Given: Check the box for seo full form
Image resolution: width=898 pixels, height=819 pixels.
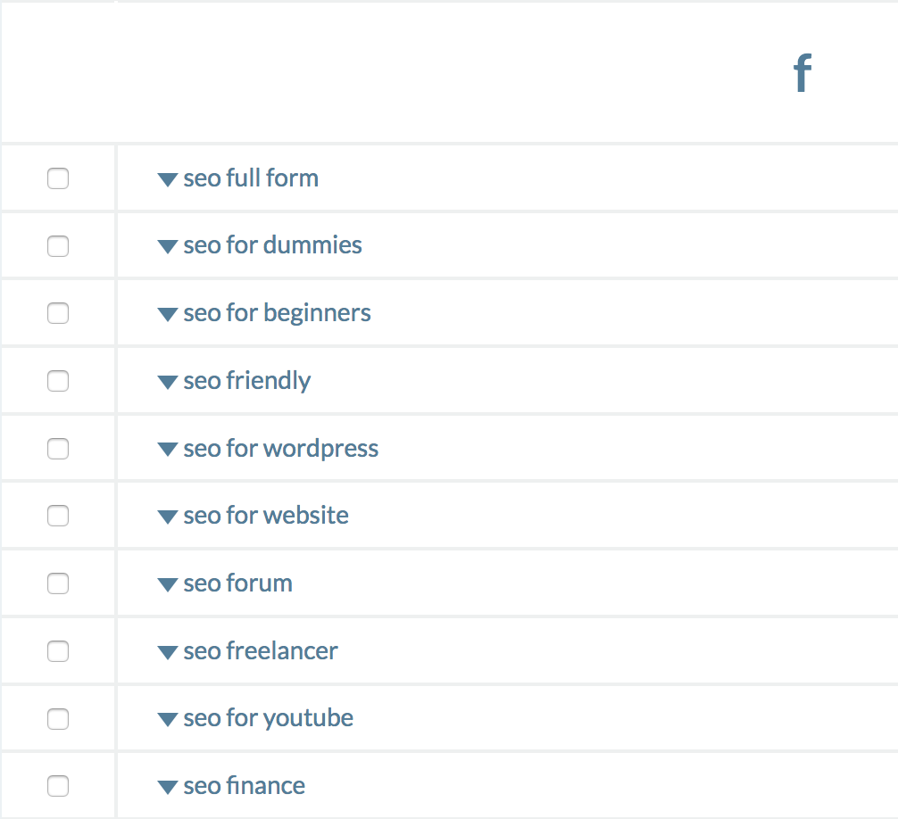Looking at the screenshot, I should tap(58, 178).
